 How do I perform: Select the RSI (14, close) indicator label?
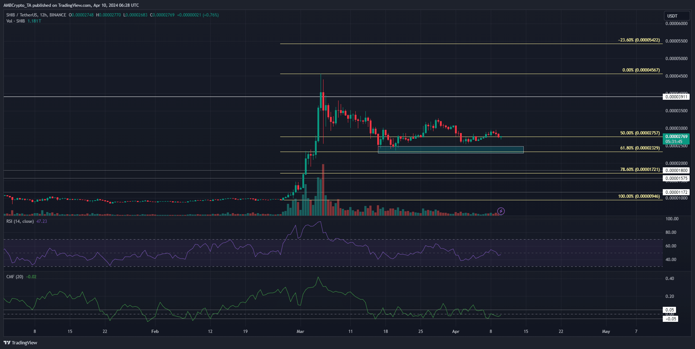tap(20, 221)
